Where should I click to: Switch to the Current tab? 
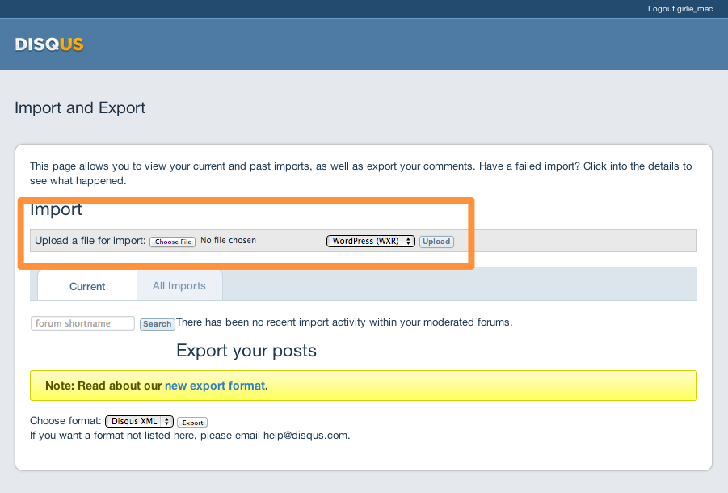(87, 286)
